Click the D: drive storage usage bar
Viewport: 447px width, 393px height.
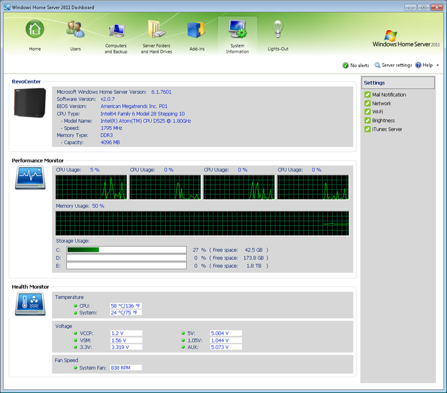click(x=126, y=257)
